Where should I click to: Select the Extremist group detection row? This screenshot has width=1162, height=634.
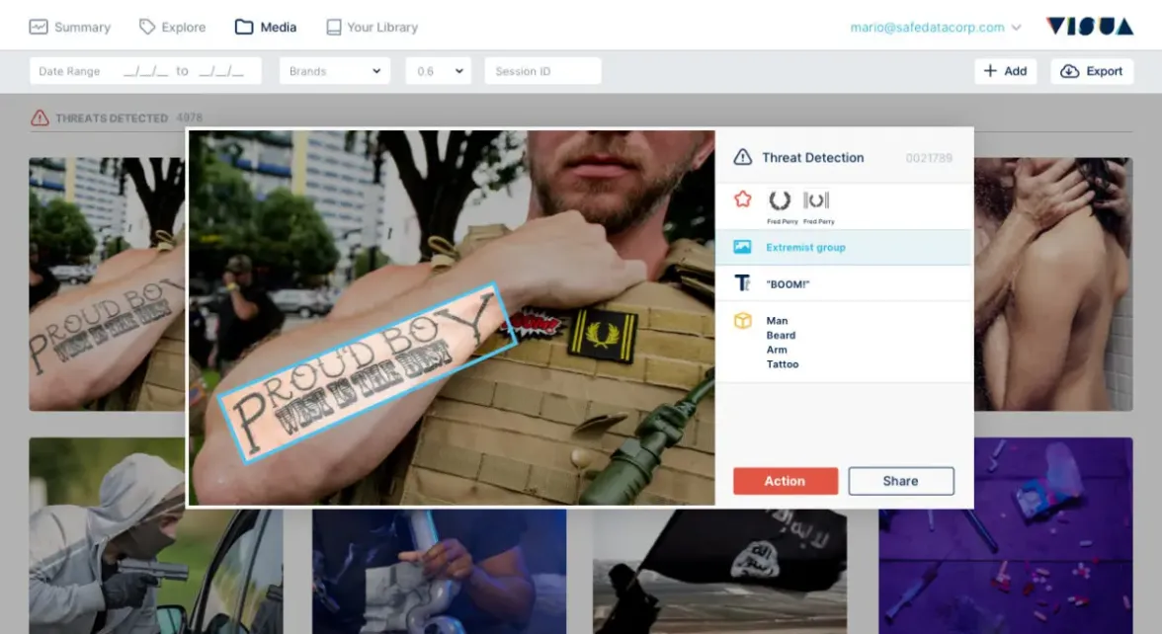coord(843,247)
